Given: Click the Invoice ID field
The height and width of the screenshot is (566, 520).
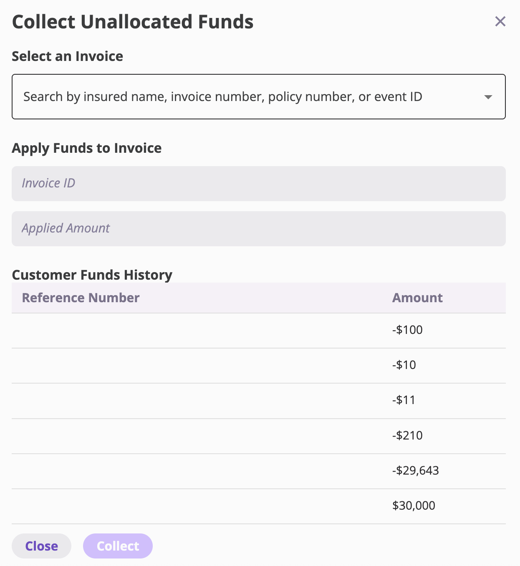Looking at the screenshot, I should click(x=259, y=184).
